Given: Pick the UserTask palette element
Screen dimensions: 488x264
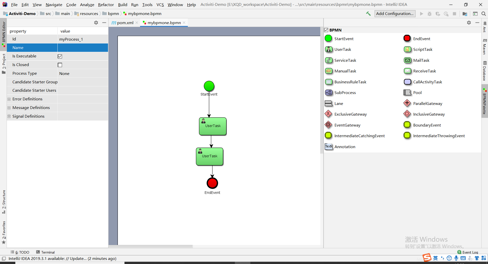Looking at the screenshot, I should point(338,49).
